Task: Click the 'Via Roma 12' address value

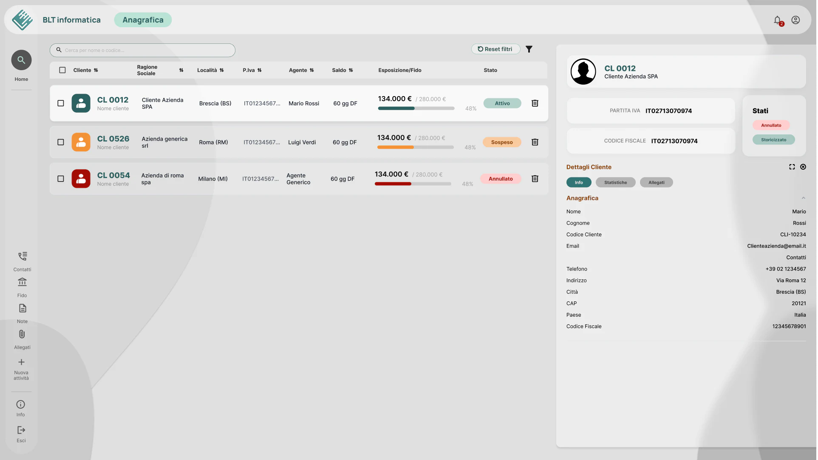Action: [x=791, y=281]
